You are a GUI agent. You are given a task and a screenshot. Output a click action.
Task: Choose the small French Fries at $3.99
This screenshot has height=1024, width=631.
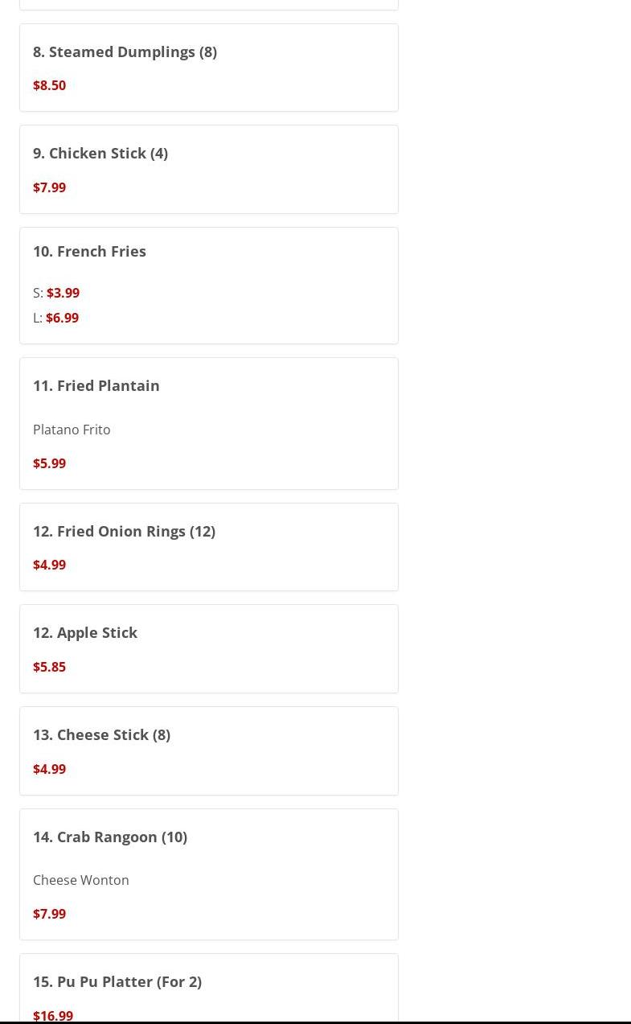coord(63,293)
